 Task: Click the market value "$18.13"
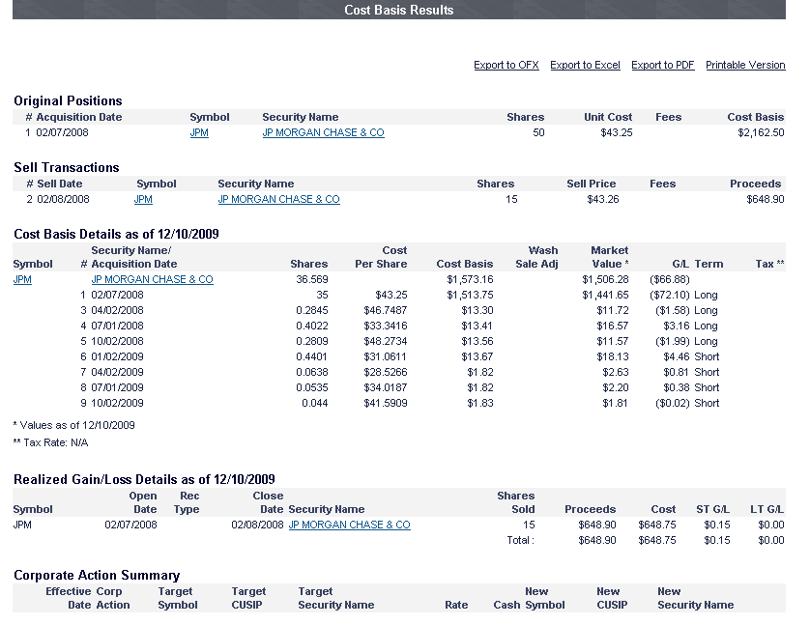(x=613, y=356)
